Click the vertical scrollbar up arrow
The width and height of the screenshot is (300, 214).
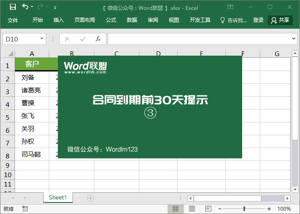coord(295,53)
